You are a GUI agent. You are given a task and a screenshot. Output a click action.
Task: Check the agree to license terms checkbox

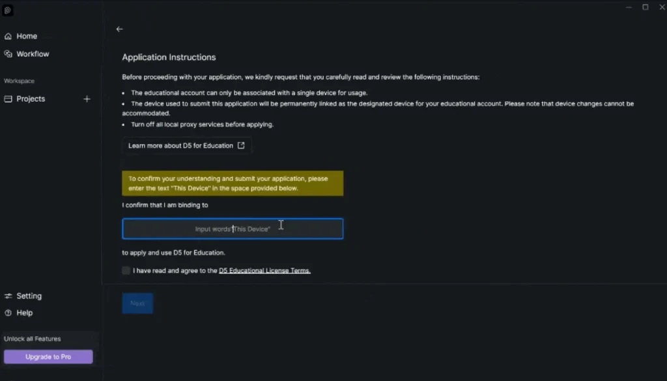[x=126, y=270]
